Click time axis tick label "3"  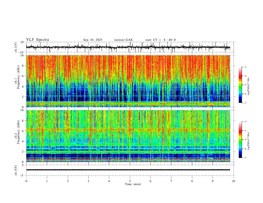point(88,181)
